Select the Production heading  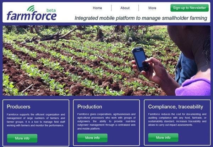(90, 107)
